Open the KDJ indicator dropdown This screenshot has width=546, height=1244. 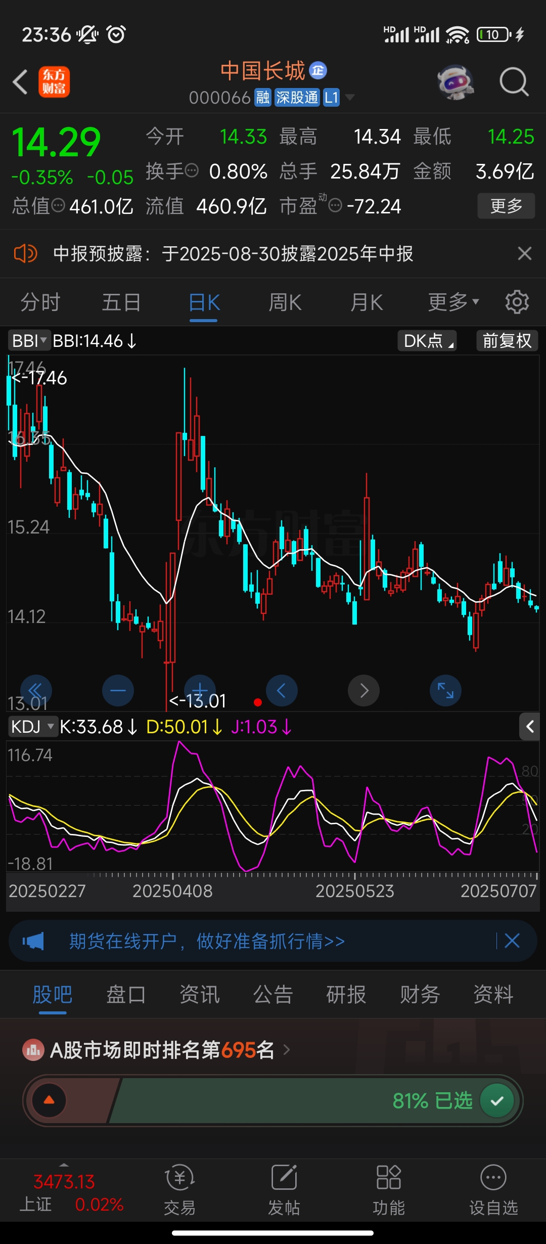pyautogui.click(x=32, y=727)
